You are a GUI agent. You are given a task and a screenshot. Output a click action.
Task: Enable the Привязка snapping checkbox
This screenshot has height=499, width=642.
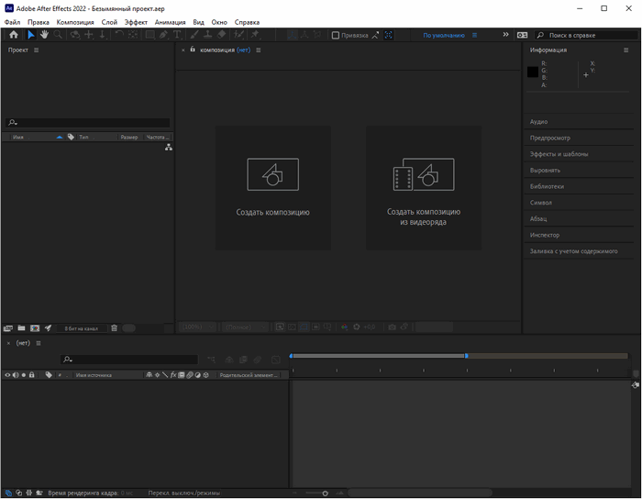(336, 35)
